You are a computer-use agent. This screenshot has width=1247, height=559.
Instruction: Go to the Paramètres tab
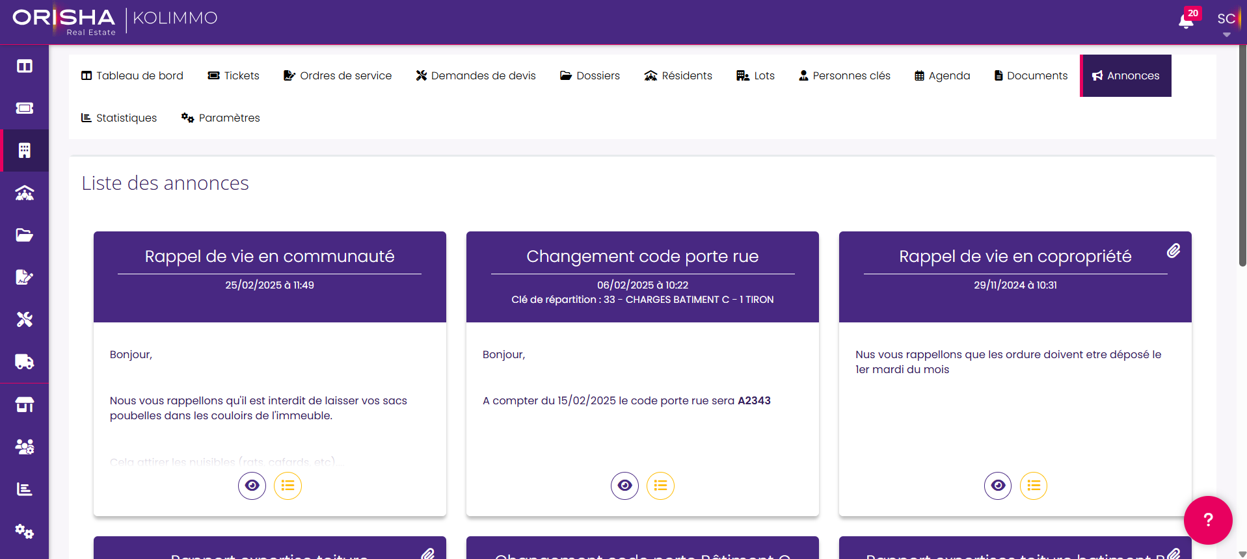[221, 118]
